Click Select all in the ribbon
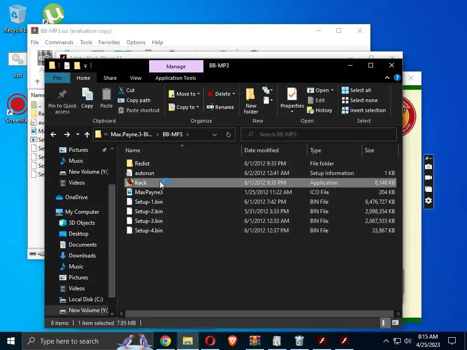Screen dimensions: 467x350 (x=356, y=90)
